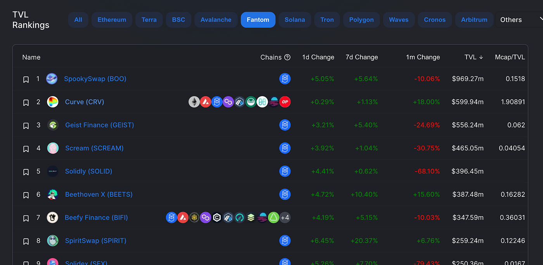The width and height of the screenshot is (543, 265).
Task: Open the Geist Finance (GEIST) link
Action: [100, 125]
